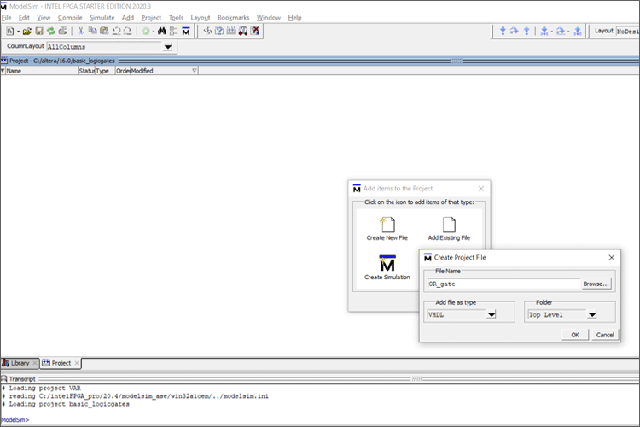Click the Step Into Current instance icon
640x427 pixels.
(x=544, y=31)
